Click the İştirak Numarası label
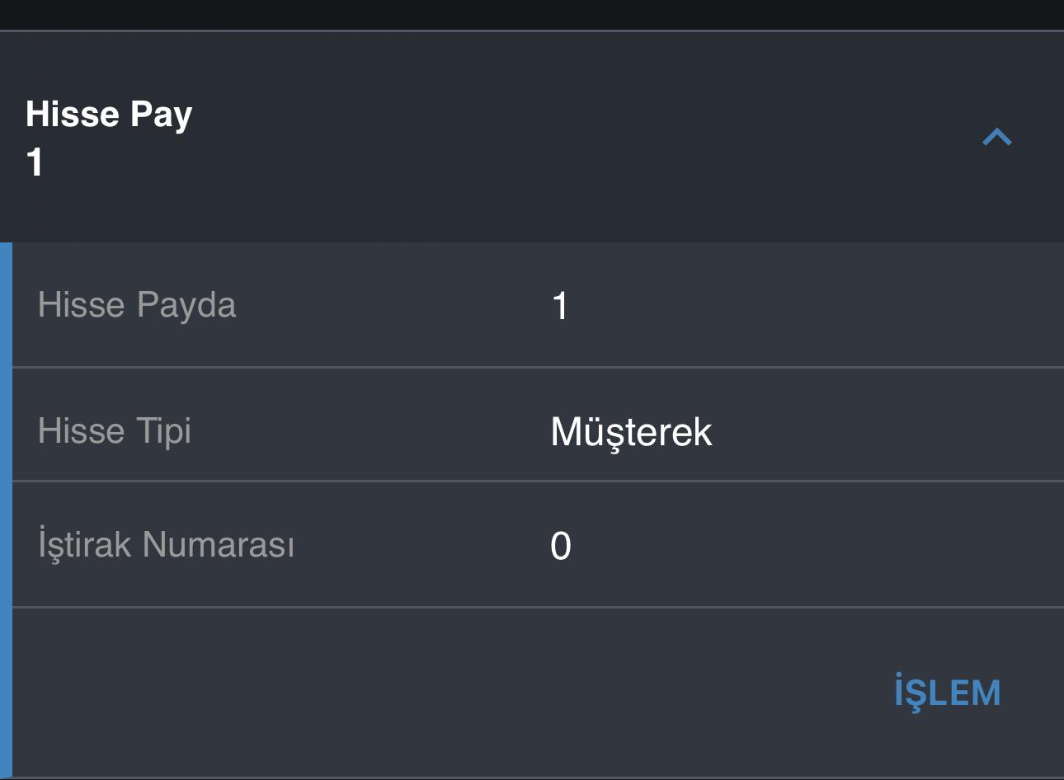This screenshot has height=780, width=1064. (x=166, y=544)
